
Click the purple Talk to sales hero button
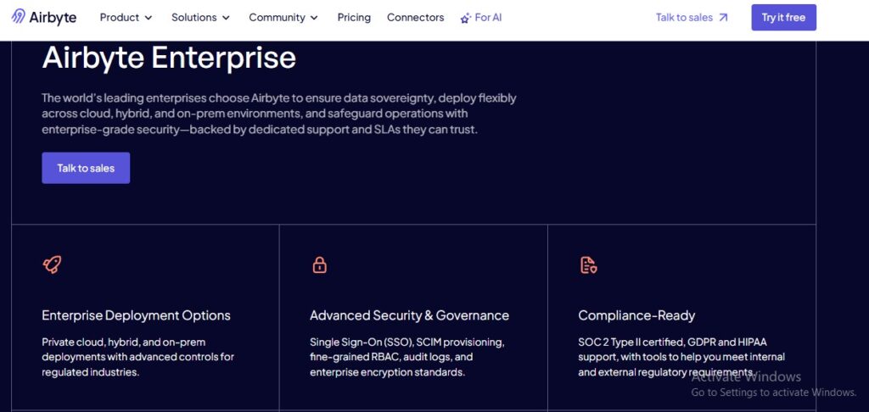coord(86,168)
